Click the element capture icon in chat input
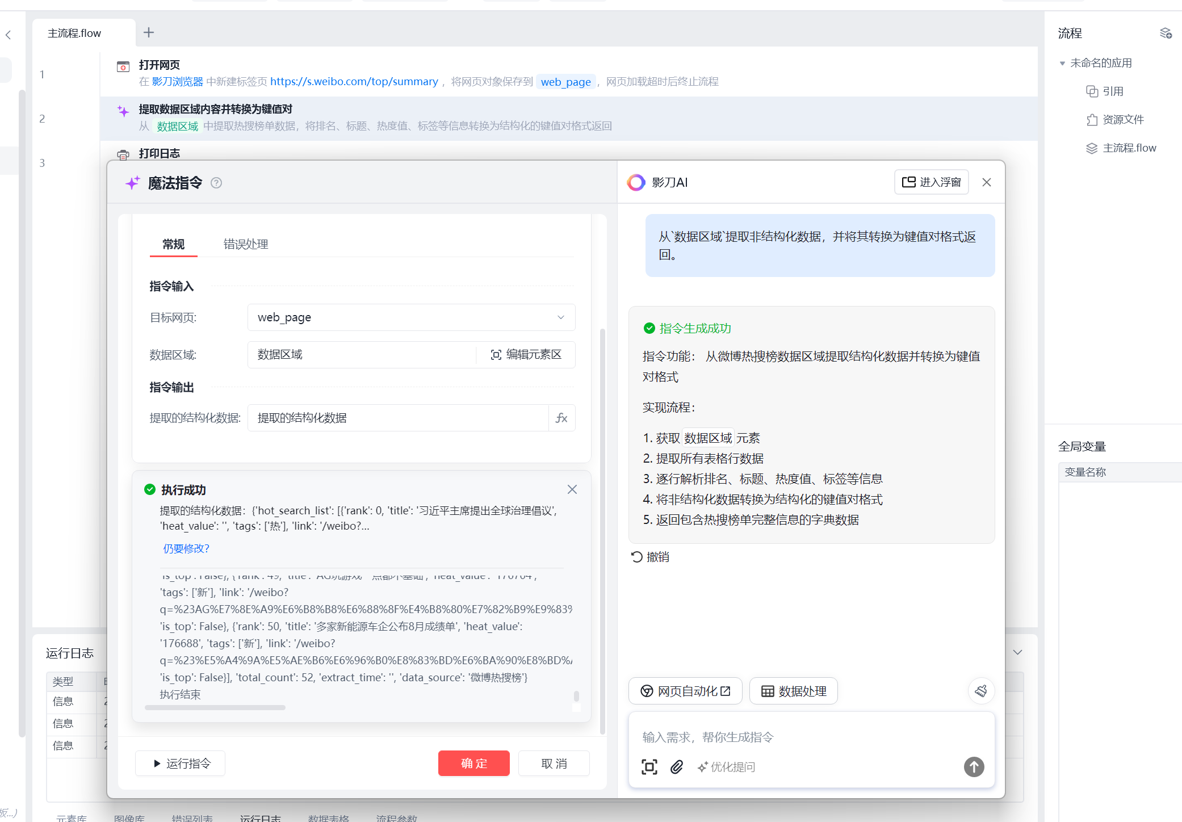The width and height of the screenshot is (1182, 822). 649,767
